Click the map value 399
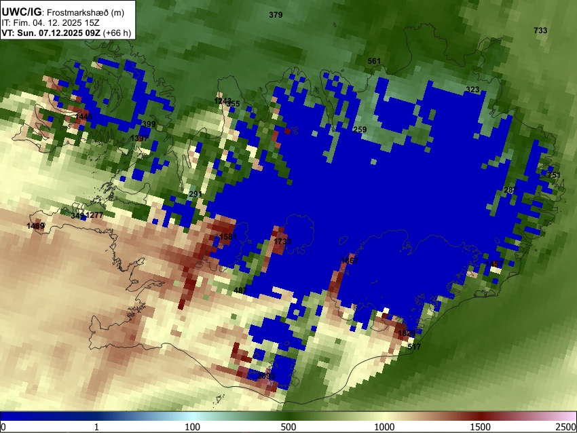This screenshot has width=577, height=433. (149, 124)
